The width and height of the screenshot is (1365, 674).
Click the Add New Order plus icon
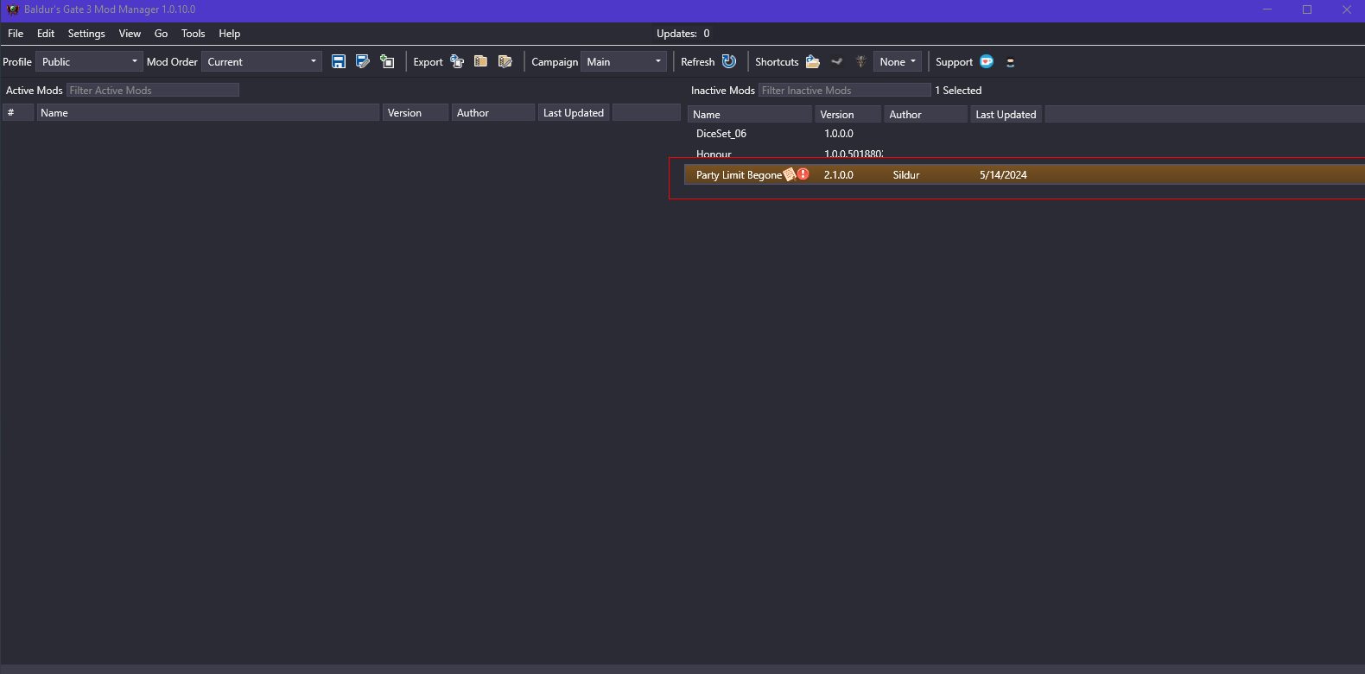(x=387, y=61)
